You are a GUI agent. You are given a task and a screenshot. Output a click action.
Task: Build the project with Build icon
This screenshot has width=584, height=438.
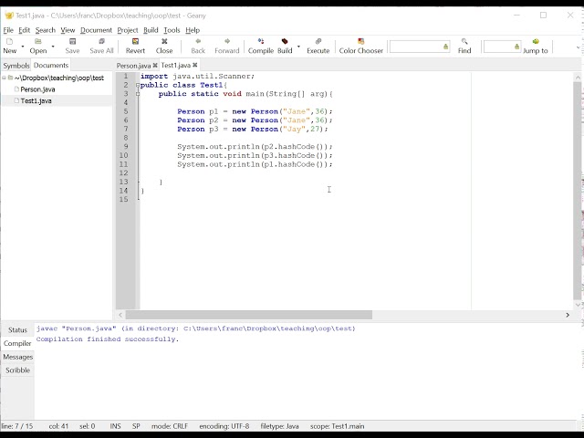click(285, 46)
